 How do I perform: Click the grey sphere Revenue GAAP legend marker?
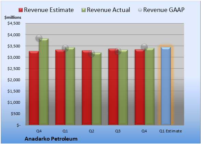(140, 10)
